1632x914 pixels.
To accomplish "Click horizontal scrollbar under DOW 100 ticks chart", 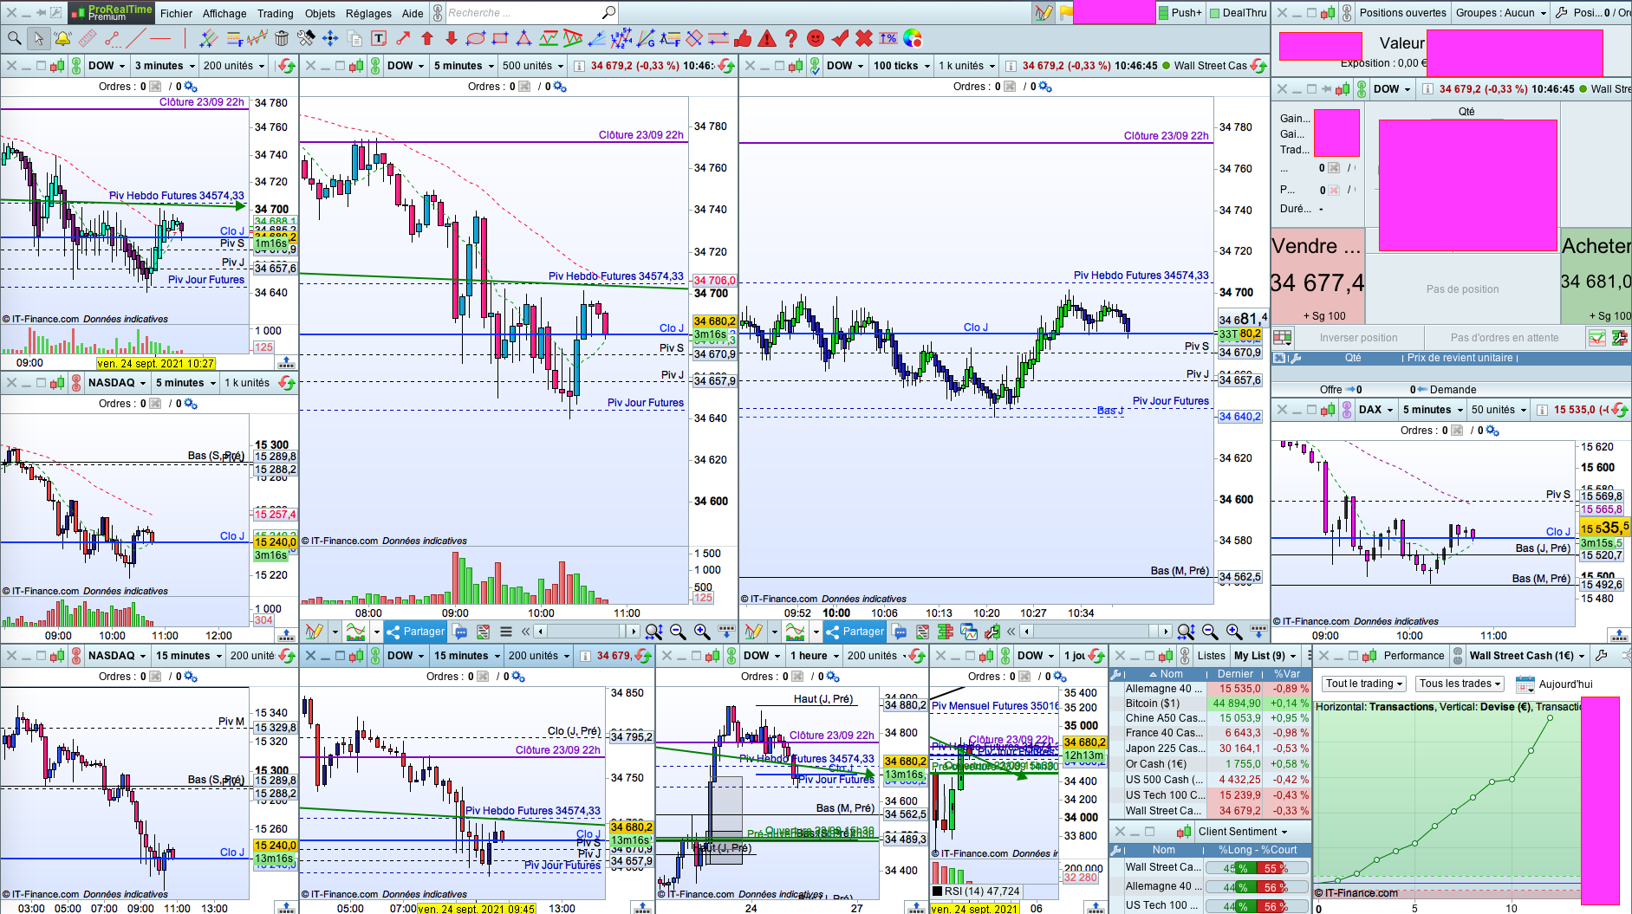I will click(x=1096, y=632).
